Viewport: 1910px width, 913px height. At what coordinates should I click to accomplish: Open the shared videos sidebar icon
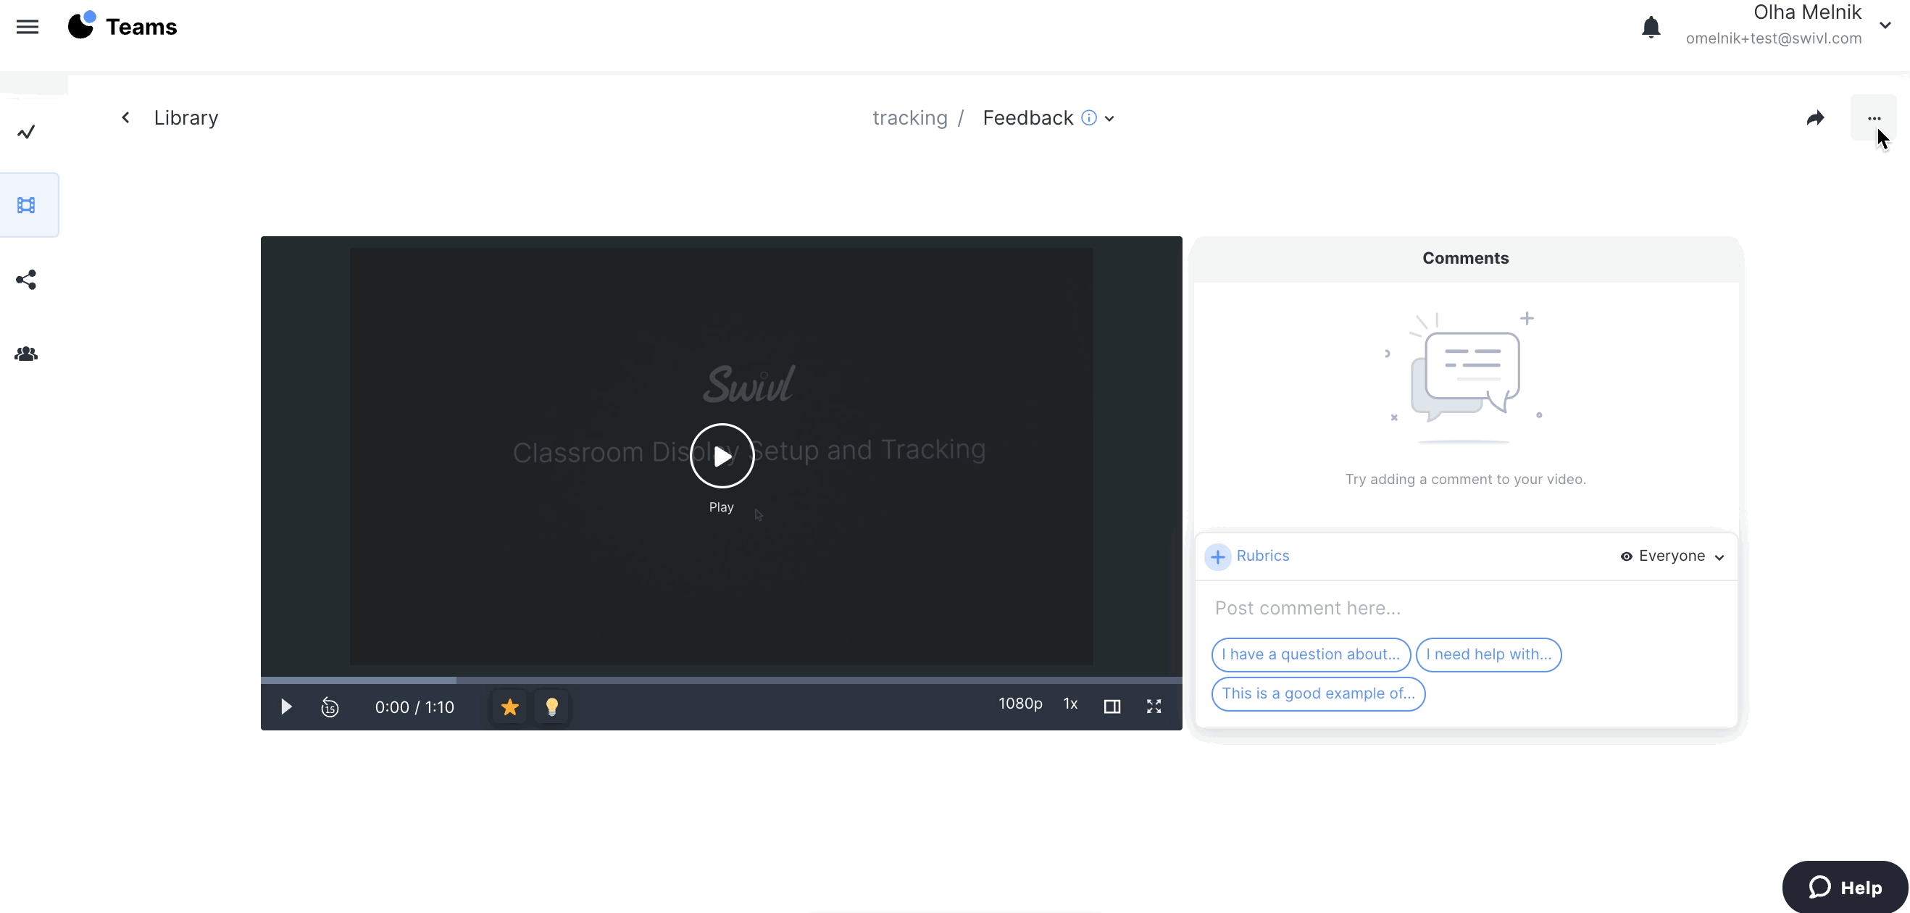click(x=27, y=280)
